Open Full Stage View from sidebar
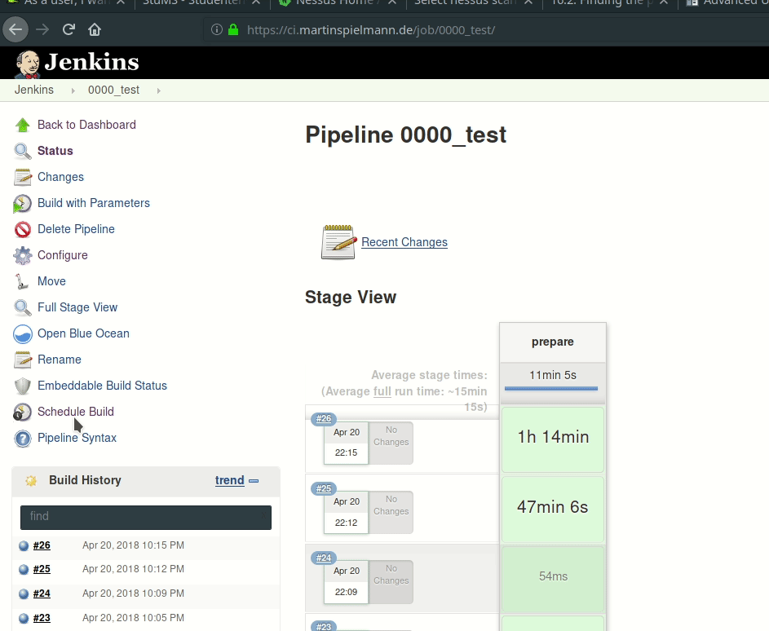This screenshot has height=631, width=769. [77, 307]
